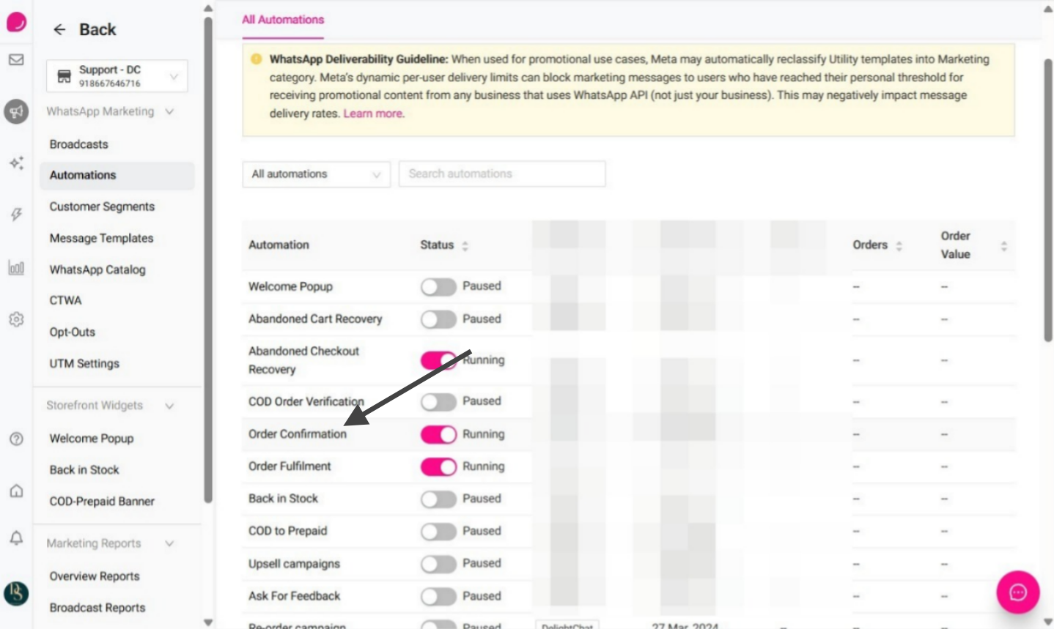
Task: Open CTWA in the sidebar
Action: (65, 300)
